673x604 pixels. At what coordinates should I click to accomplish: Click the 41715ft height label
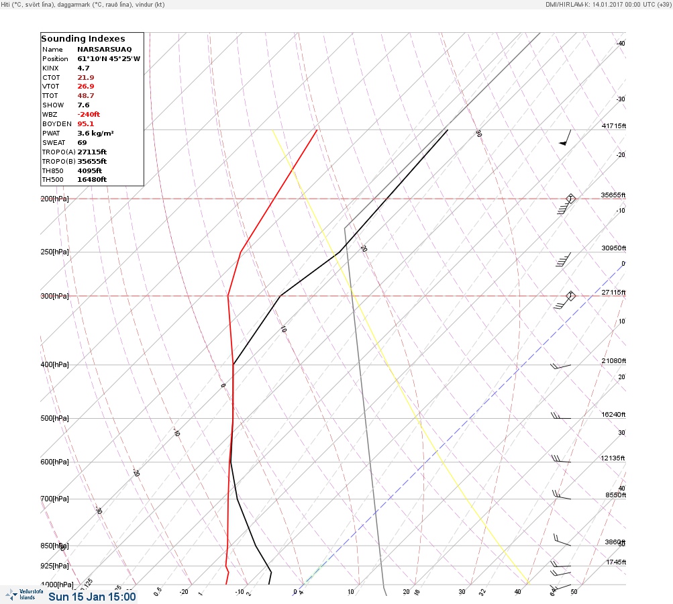(x=614, y=125)
